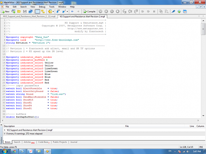This screenshot has width=206, height=154.
Task: Open the Search menu
Action: point(23,7)
